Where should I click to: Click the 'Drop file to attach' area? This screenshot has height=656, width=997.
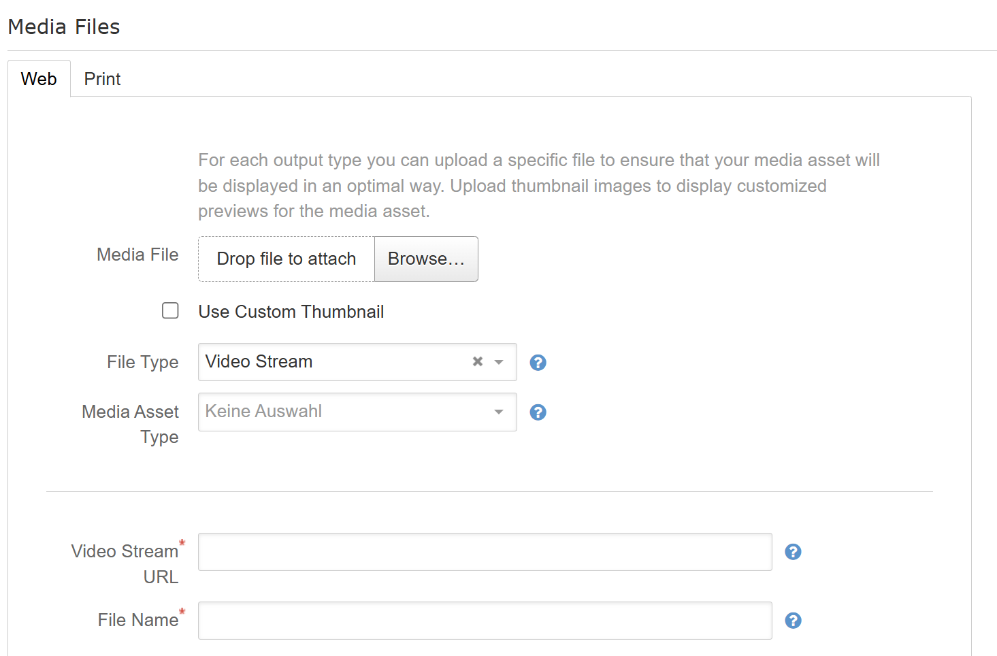coord(287,259)
